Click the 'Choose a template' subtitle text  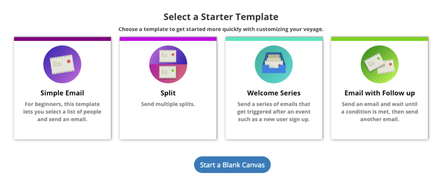(x=221, y=29)
